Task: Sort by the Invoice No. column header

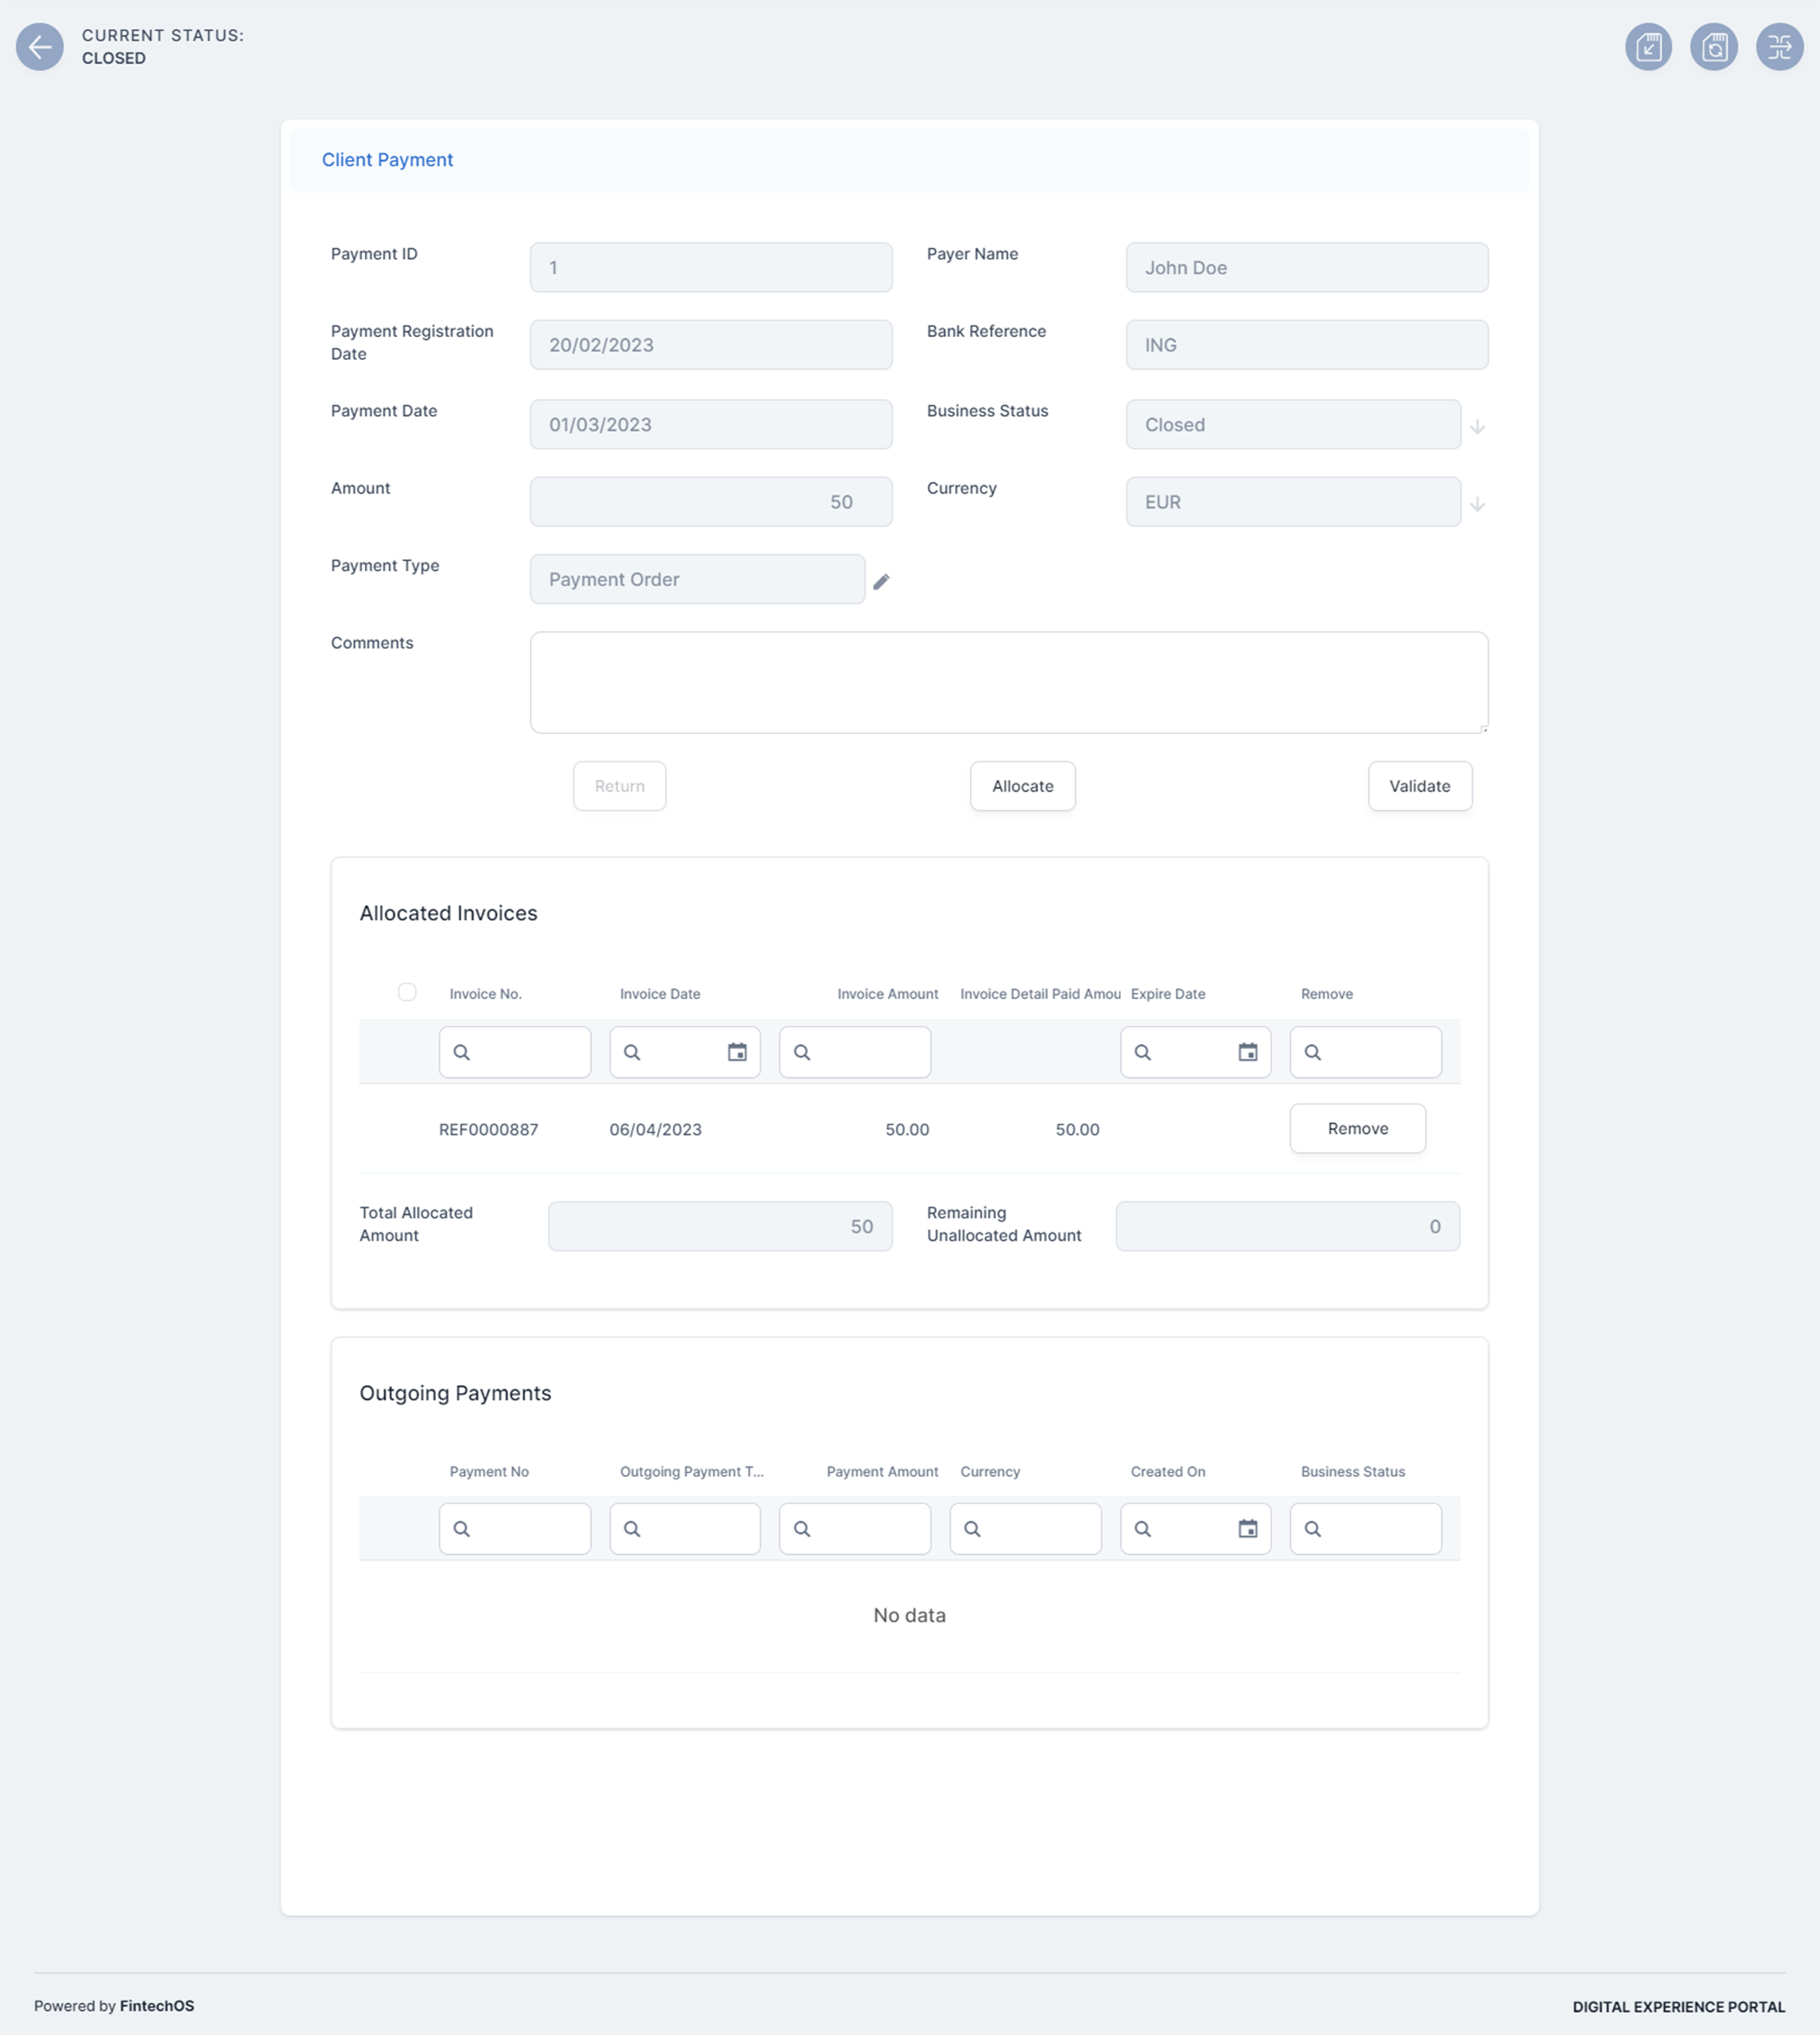Action: [485, 994]
